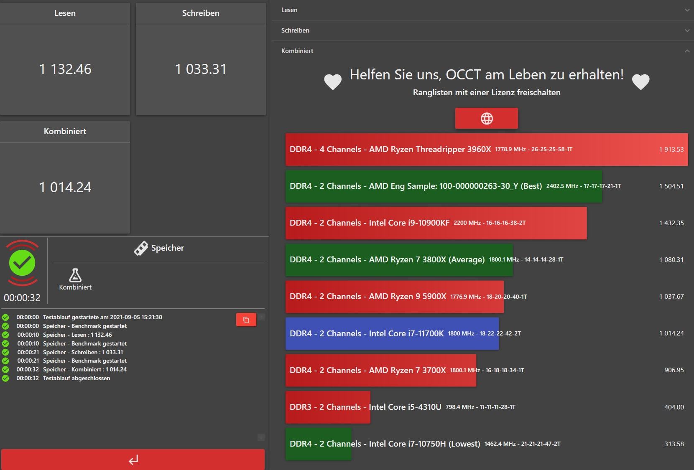Viewport: 694px width, 470px height.
Task: Click the green checkmark status icon
Action: coord(22,263)
